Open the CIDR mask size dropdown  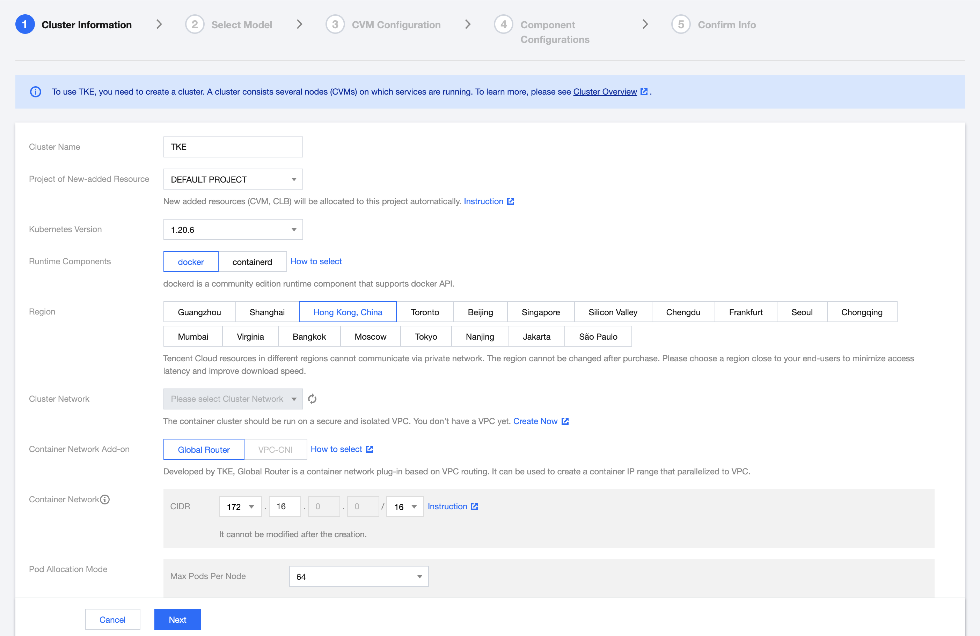(405, 507)
